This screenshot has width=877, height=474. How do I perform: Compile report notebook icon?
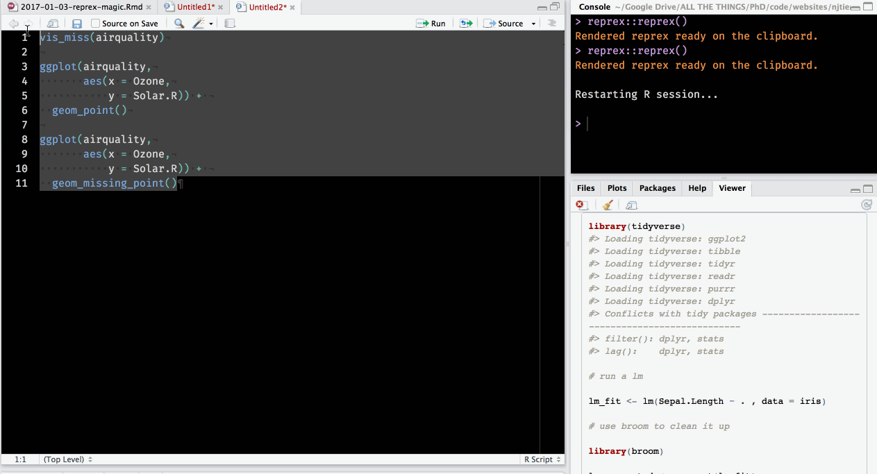pyautogui.click(x=230, y=24)
